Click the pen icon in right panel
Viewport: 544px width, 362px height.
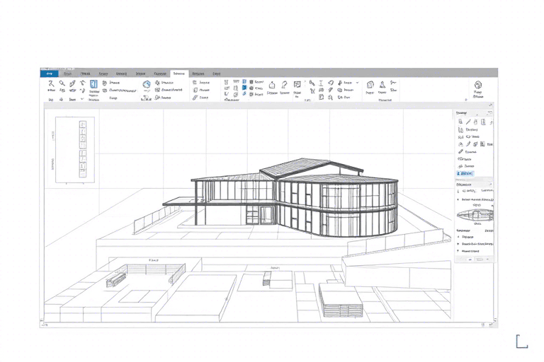pos(461,151)
